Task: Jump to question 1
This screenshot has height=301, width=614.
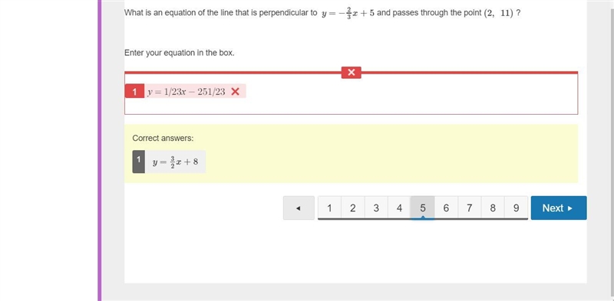Action: coord(329,208)
